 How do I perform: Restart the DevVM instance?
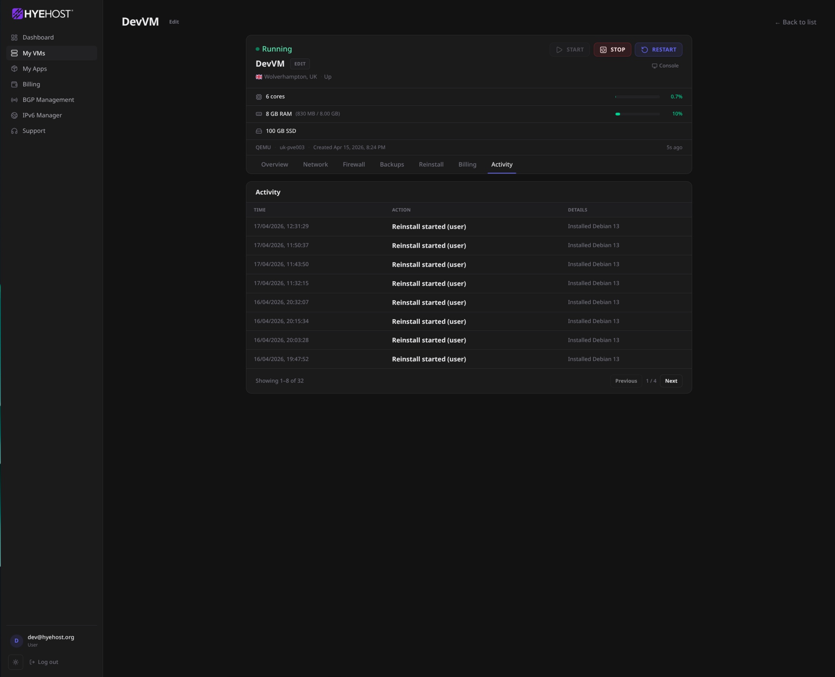click(x=658, y=50)
